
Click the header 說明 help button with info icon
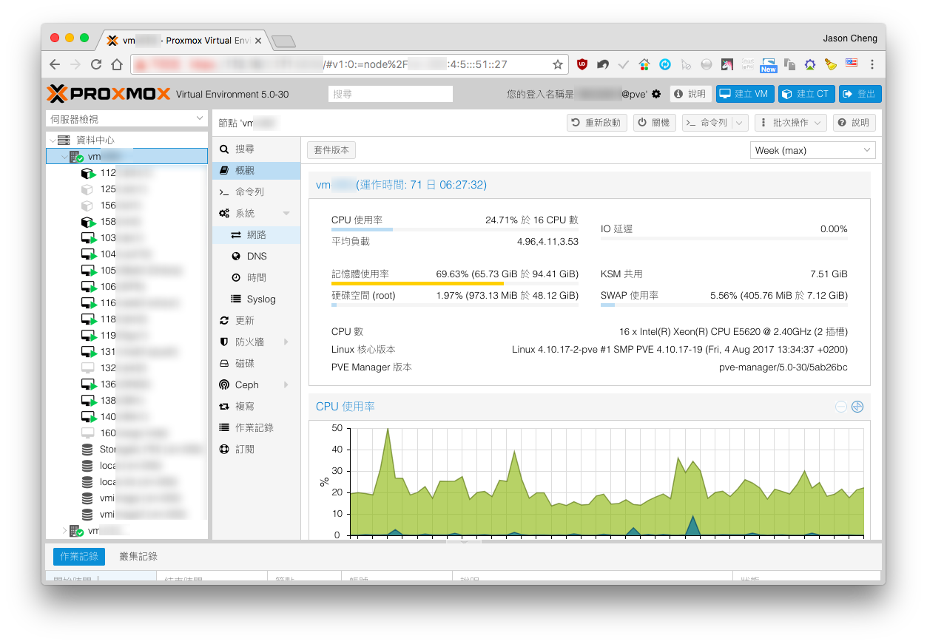[x=691, y=94]
